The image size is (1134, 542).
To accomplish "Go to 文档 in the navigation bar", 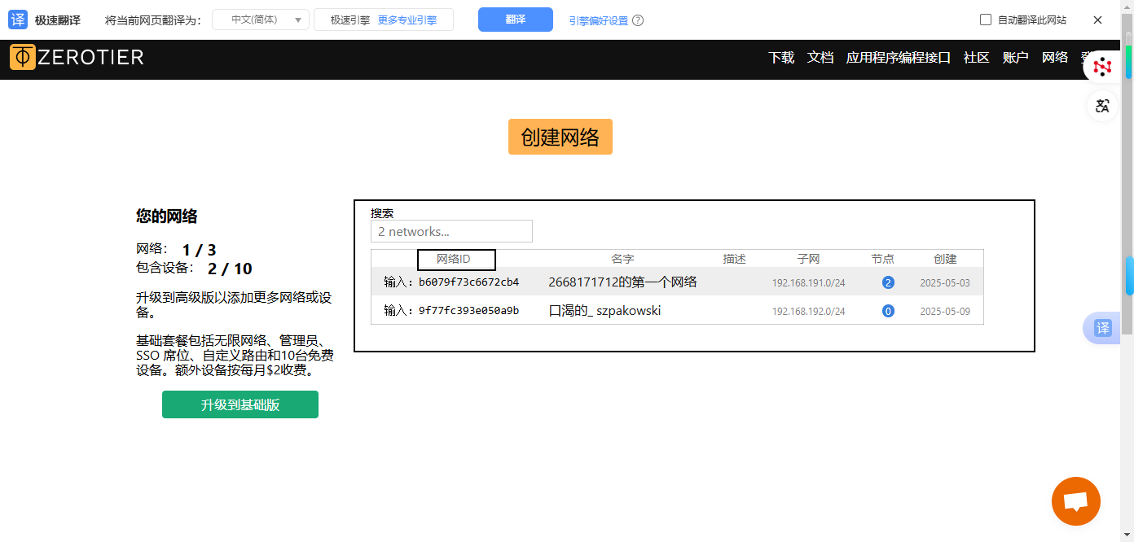I will tap(820, 58).
